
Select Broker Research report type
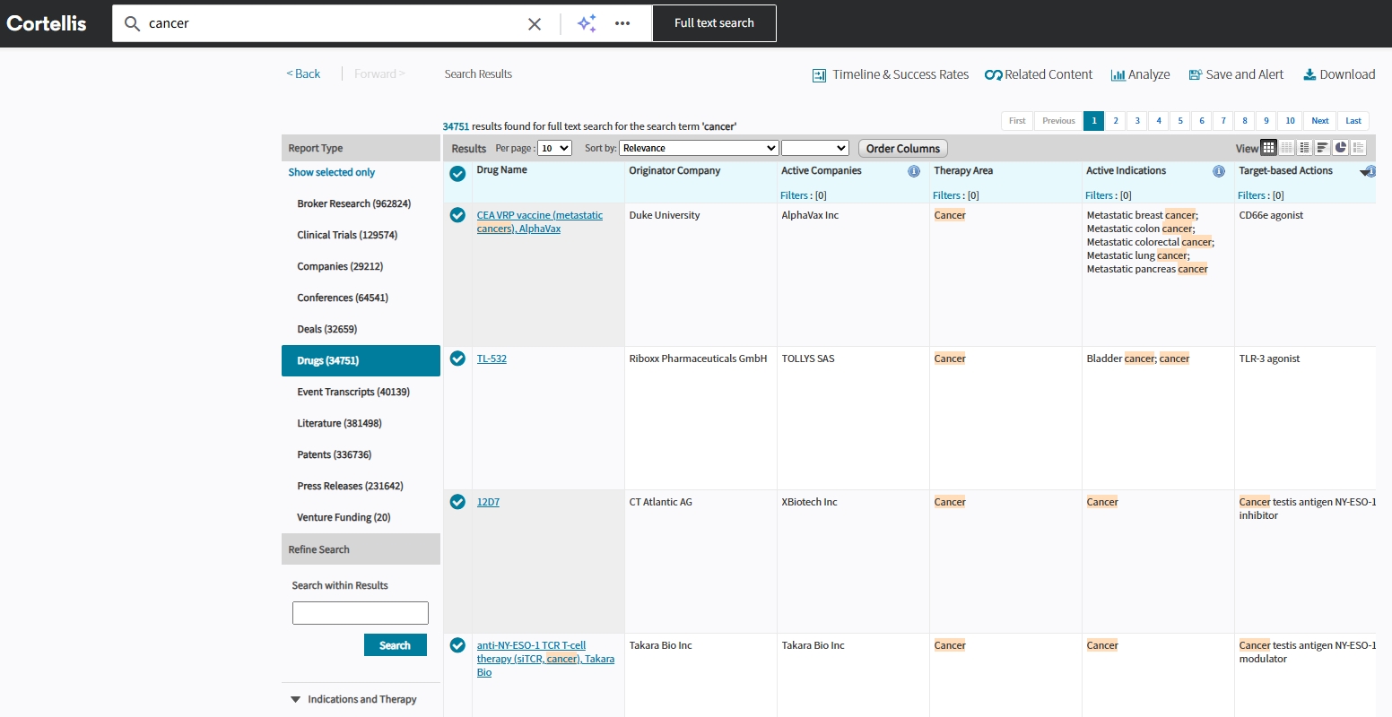[x=354, y=203]
